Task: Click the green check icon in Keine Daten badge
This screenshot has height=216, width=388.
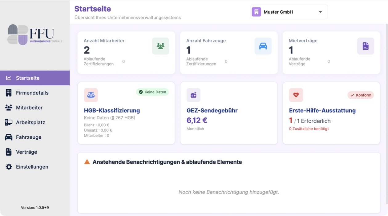Action: point(141,92)
